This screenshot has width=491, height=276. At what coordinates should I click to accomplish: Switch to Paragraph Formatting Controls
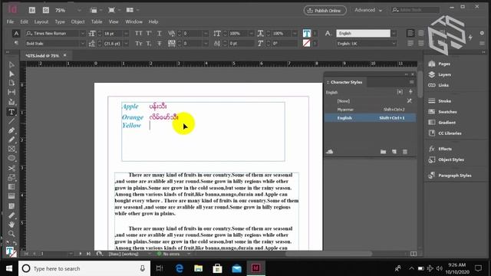(x=16, y=43)
